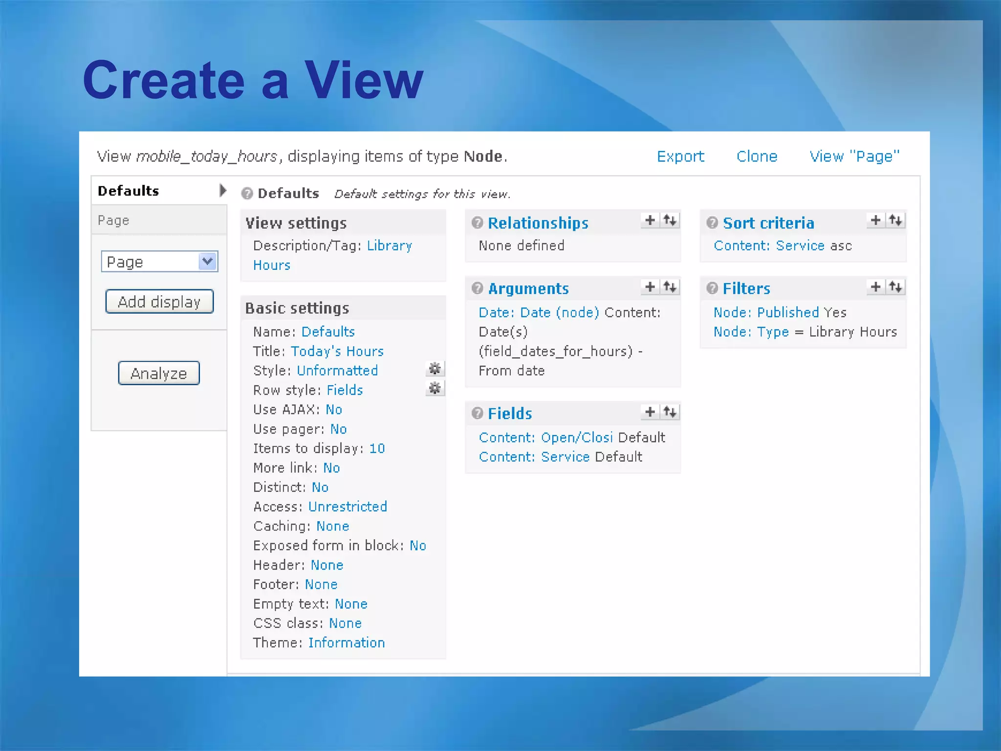1001x751 pixels.
Task: Open help icon beside Sort criteria
Action: (x=712, y=223)
